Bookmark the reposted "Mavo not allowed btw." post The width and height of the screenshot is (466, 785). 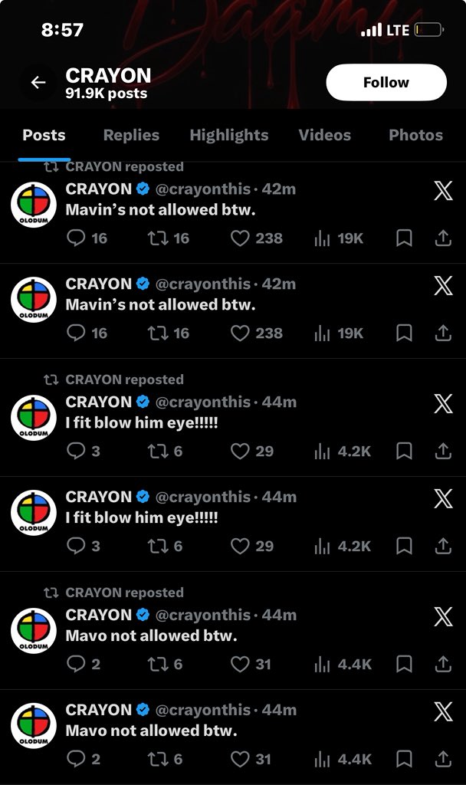click(x=404, y=664)
